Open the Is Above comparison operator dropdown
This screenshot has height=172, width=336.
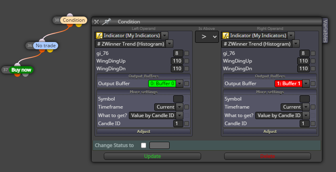coord(207,37)
